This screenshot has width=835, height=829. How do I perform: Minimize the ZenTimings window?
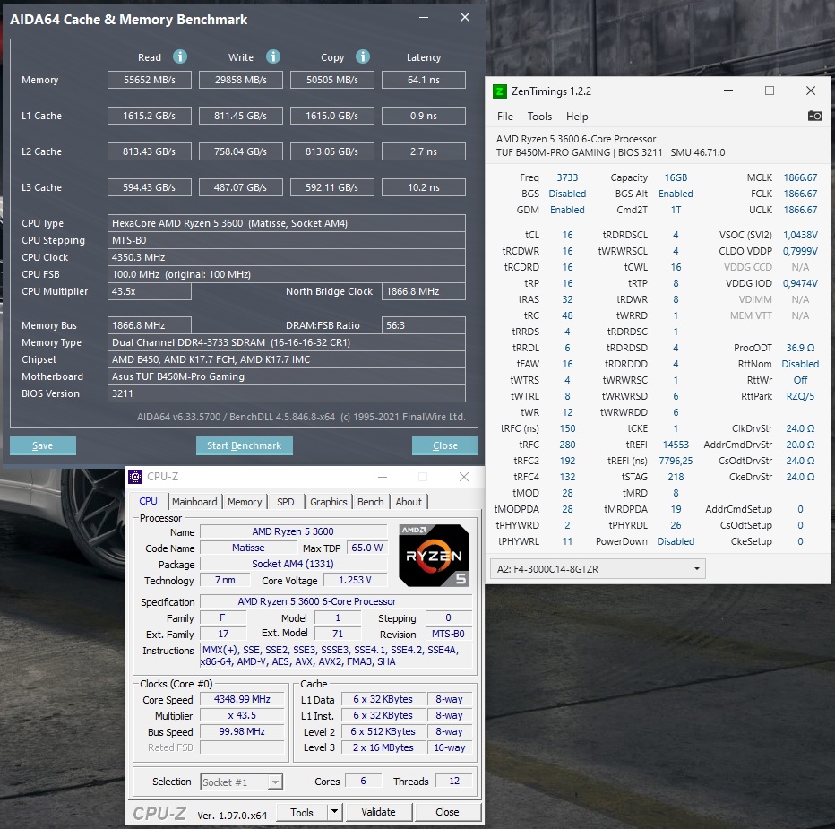click(x=728, y=91)
